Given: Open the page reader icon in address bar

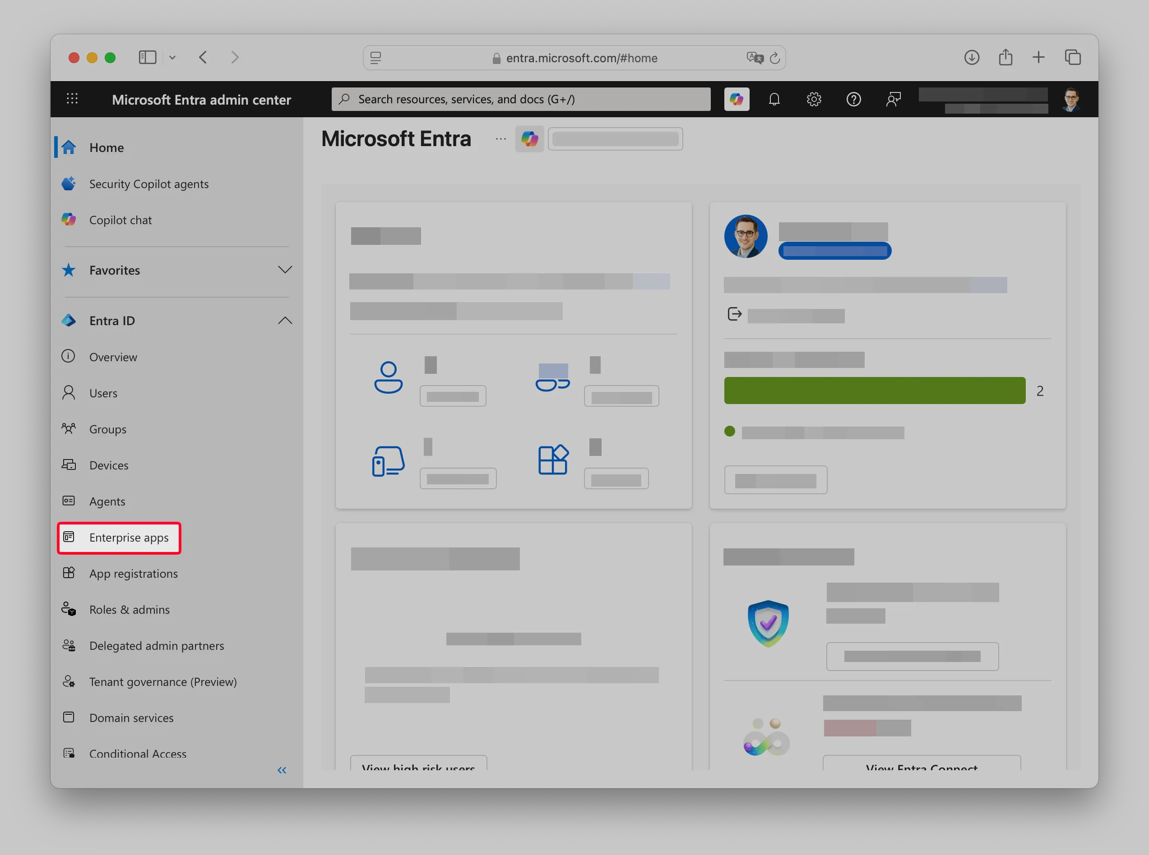Looking at the screenshot, I should pyautogui.click(x=376, y=57).
